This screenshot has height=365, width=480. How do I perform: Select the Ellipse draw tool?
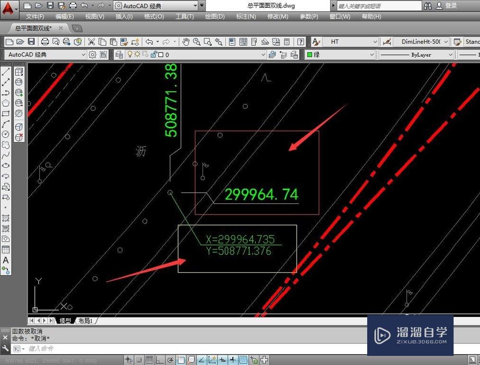pos(5,165)
